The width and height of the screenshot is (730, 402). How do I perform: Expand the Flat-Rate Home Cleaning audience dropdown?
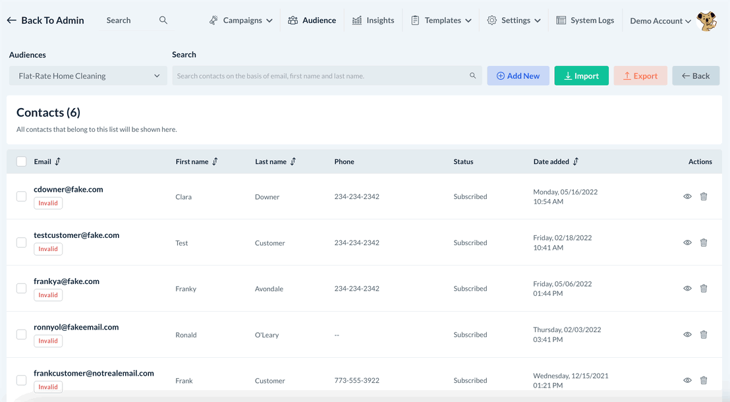click(88, 76)
